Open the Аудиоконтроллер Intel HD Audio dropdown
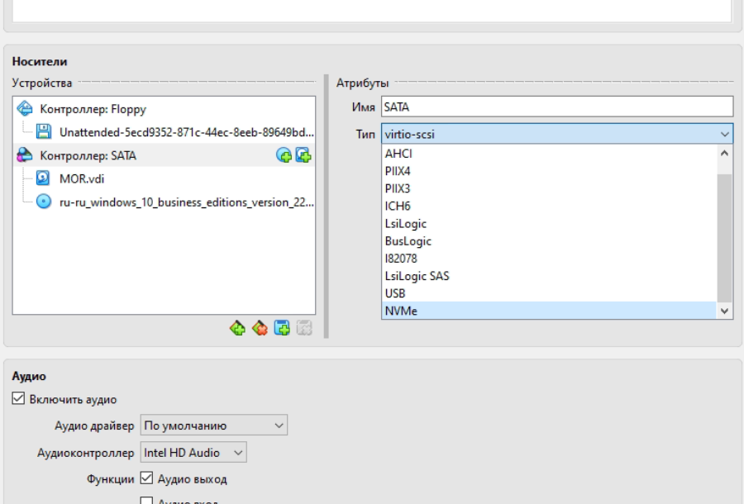Screen dimensions: 744x504 [193, 453]
